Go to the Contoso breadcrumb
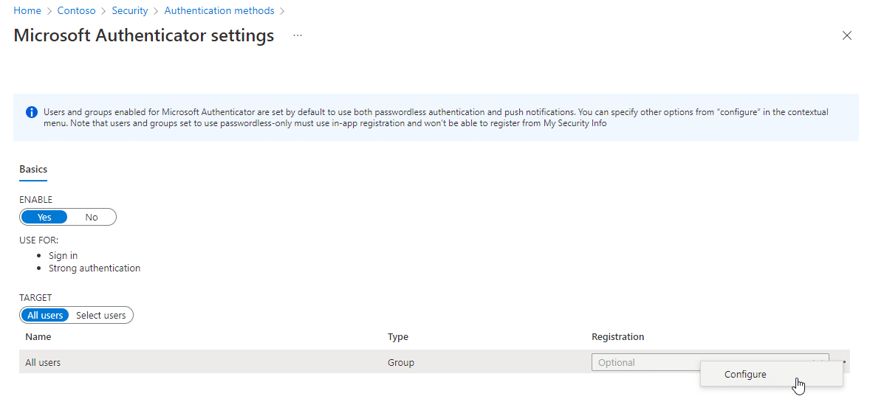Image resolution: width=870 pixels, height=416 pixels. (78, 10)
